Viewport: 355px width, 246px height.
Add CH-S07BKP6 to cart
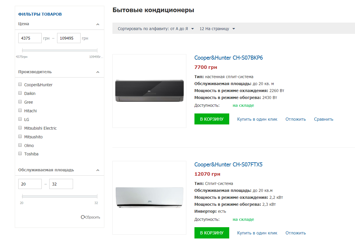212,119
